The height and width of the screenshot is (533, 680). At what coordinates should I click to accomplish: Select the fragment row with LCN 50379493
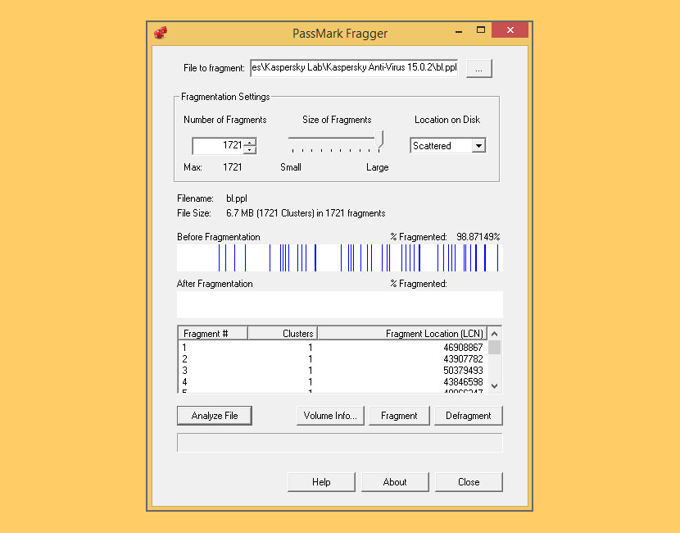click(x=333, y=371)
